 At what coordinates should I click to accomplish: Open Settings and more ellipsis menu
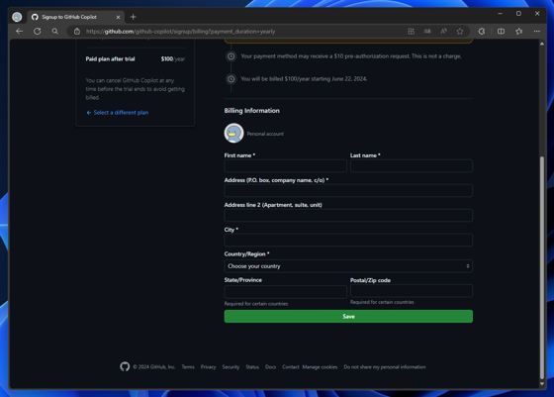tap(536, 32)
